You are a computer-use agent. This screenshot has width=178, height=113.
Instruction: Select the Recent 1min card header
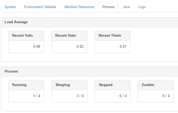[22, 36]
